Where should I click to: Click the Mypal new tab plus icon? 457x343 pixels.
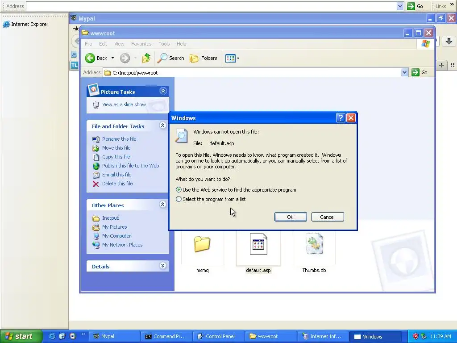pyautogui.click(x=441, y=65)
